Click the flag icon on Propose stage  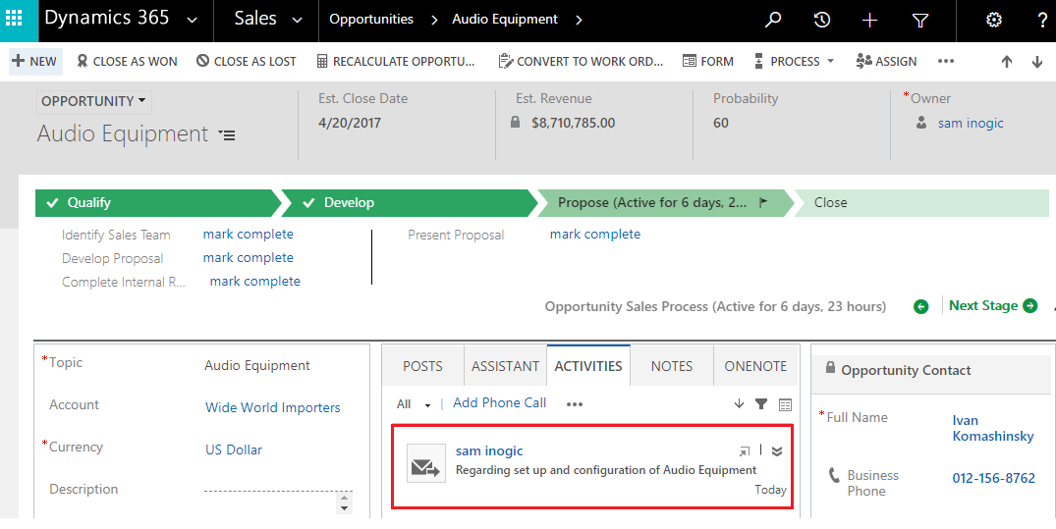(763, 202)
